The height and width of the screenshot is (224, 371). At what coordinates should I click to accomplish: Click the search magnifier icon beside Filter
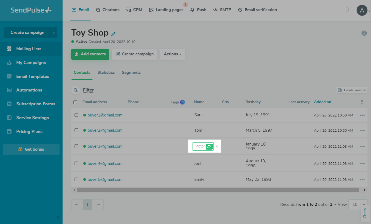click(75, 90)
